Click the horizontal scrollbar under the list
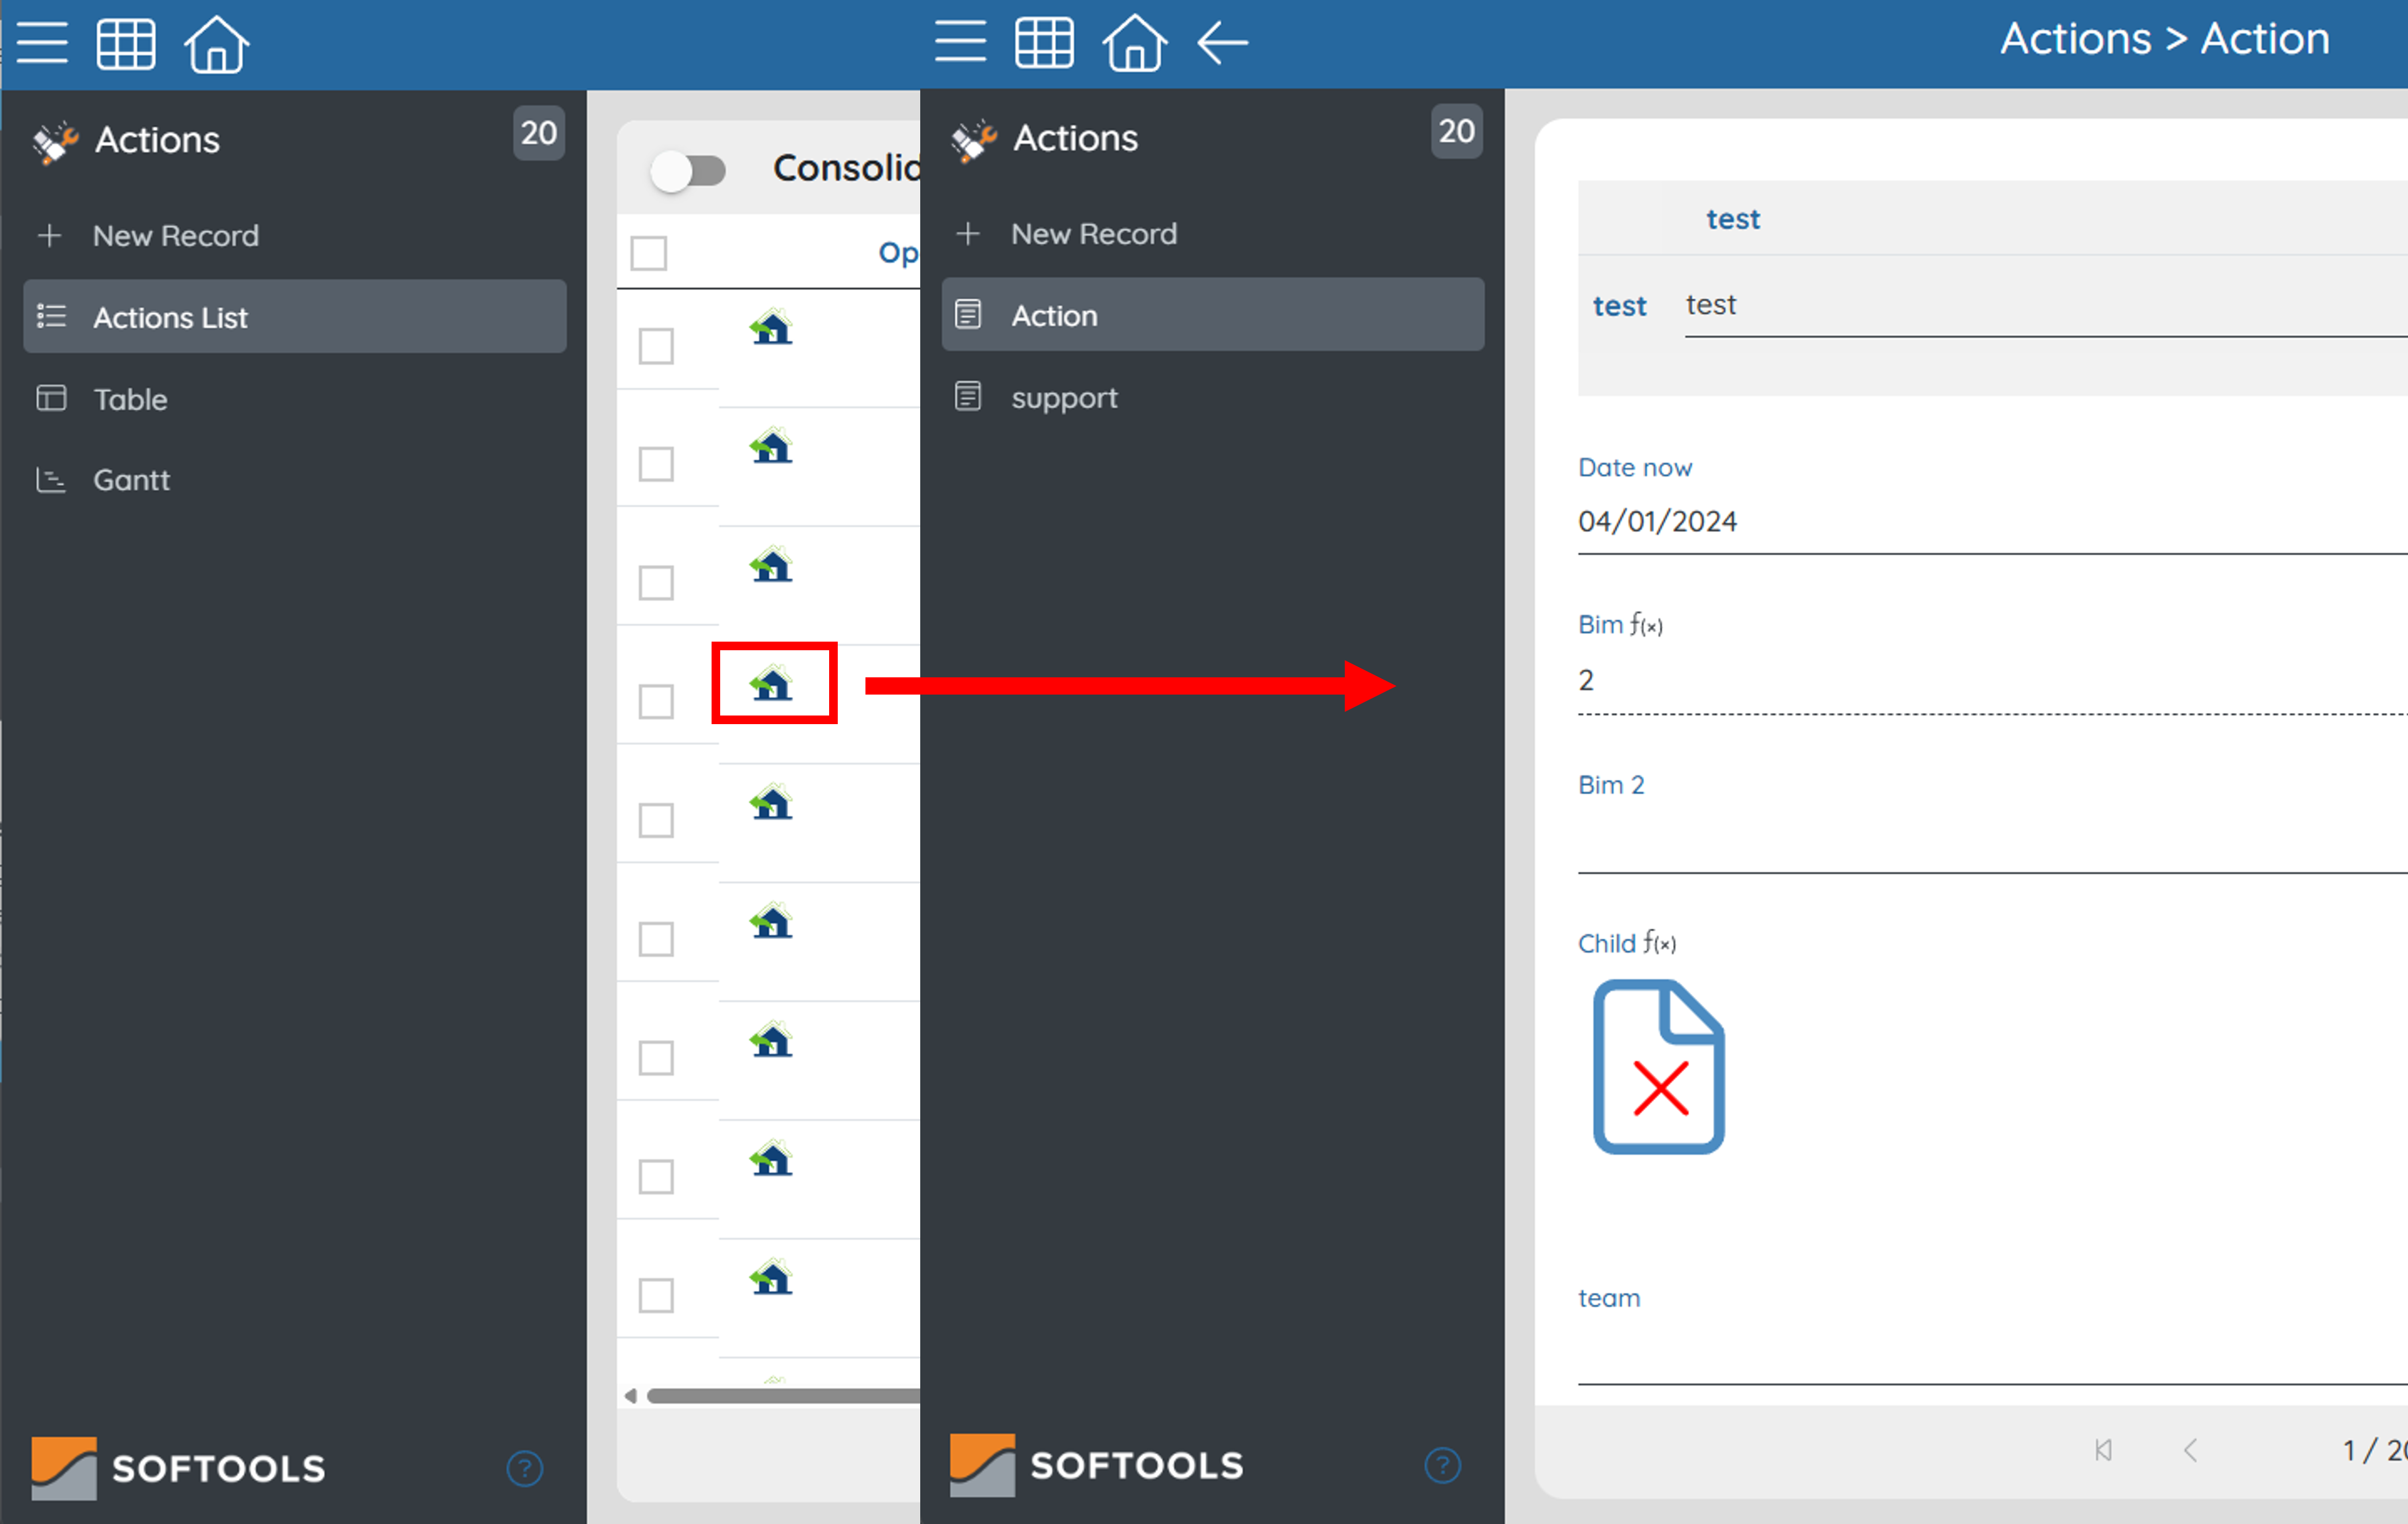Image resolution: width=2408 pixels, height=1524 pixels. pyautogui.click(x=783, y=1395)
